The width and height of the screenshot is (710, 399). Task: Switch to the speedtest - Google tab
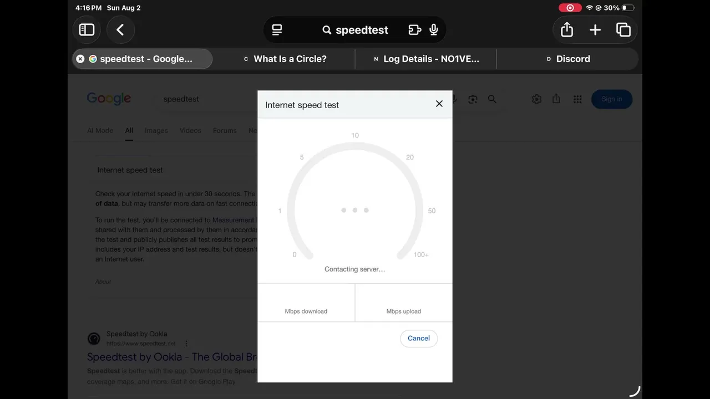coord(142,59)
